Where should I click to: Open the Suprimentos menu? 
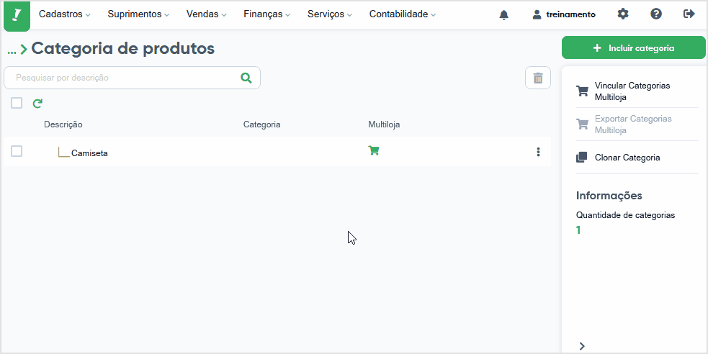tap(138, 14)
